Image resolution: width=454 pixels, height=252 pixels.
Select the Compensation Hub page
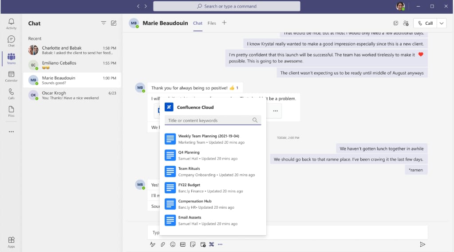(213, 204)
